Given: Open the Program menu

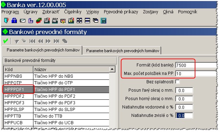Looking at the screenshot, I should click(10, 12).
